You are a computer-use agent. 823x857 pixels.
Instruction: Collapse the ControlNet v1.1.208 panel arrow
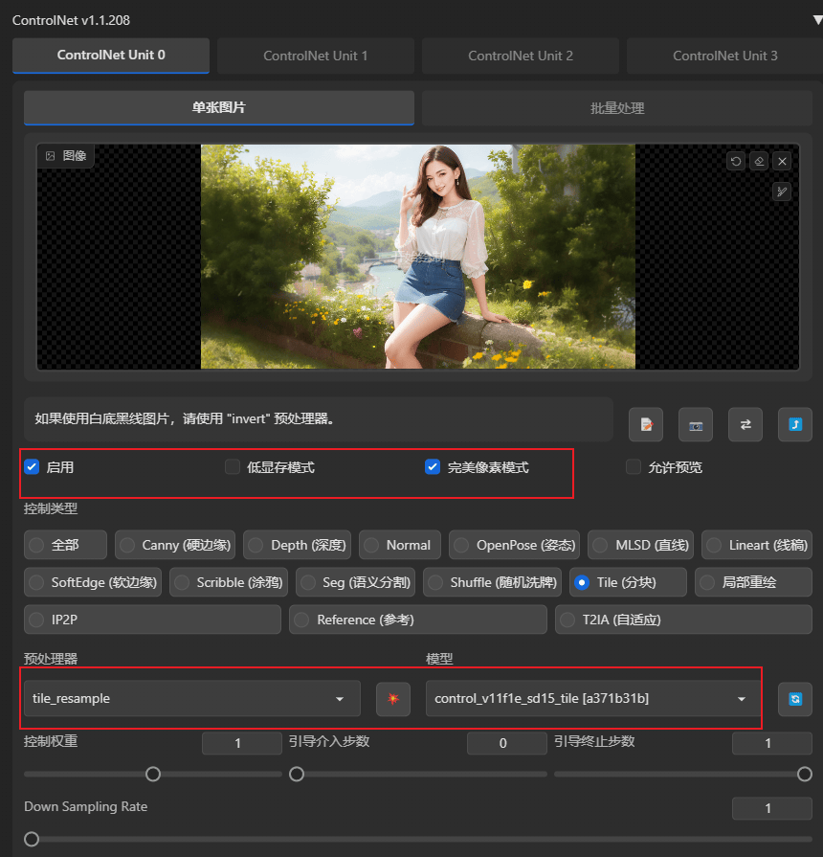click(817, 20)
